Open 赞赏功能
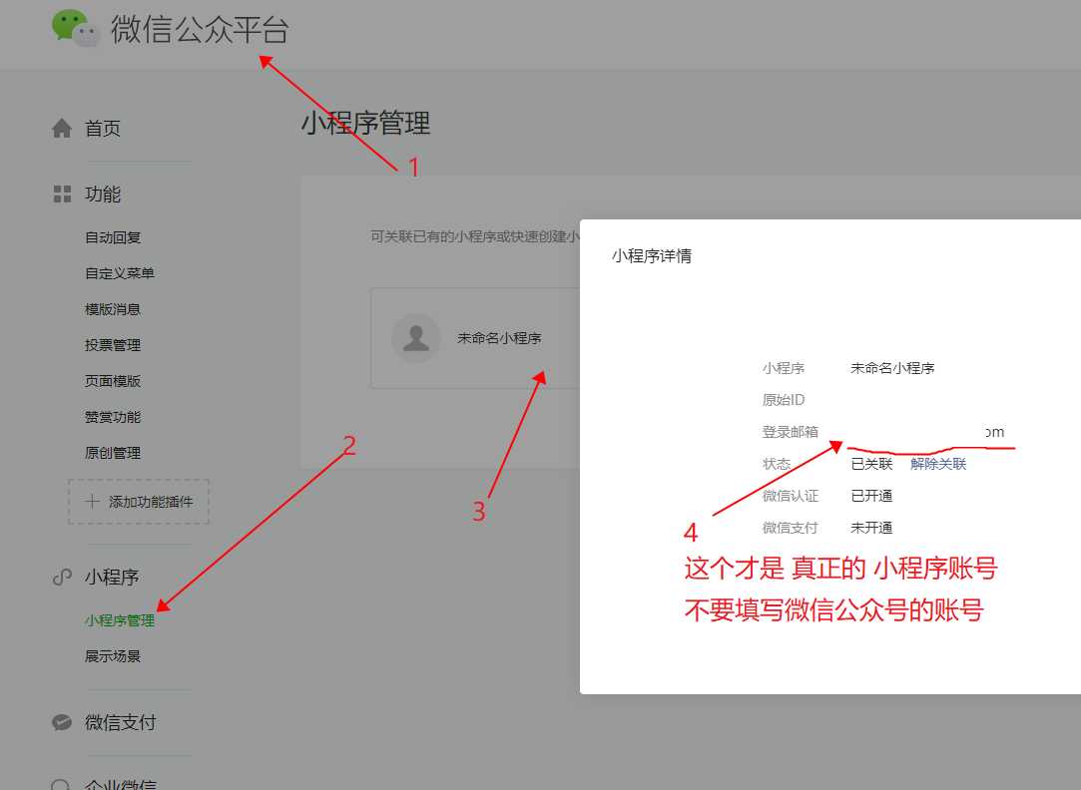Screen dimensions: 1081x790 coord(113,417)
